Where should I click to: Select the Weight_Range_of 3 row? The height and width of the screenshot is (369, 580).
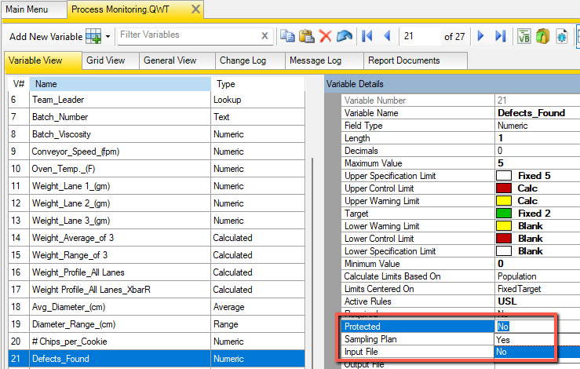tap(156, 255)
